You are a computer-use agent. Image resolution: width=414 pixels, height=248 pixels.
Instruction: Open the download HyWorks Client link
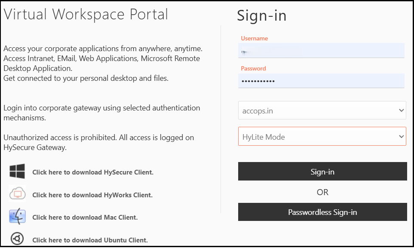(x=92, y=195)
